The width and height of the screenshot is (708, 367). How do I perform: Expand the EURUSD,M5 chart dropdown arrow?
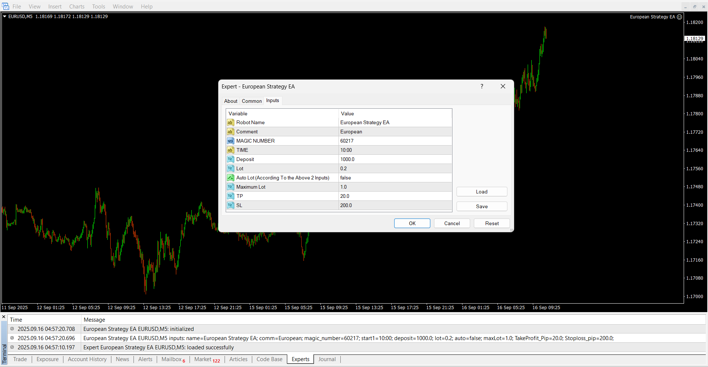point(5,17)
